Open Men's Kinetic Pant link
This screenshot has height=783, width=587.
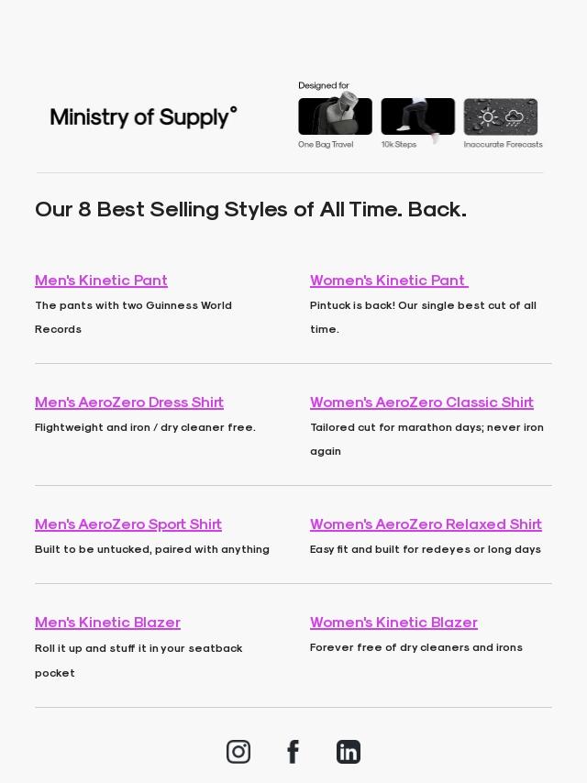(101, 281)
